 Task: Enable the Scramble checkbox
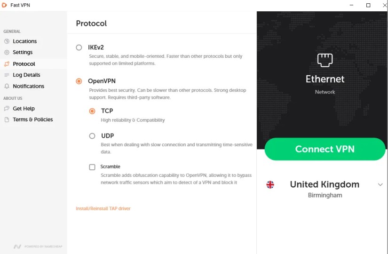point(92,167)
